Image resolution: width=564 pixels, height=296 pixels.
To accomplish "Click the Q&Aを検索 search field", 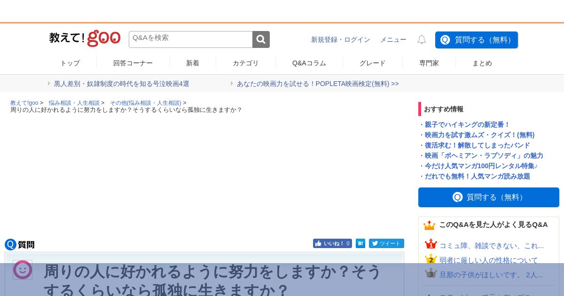I will [191, 39].
